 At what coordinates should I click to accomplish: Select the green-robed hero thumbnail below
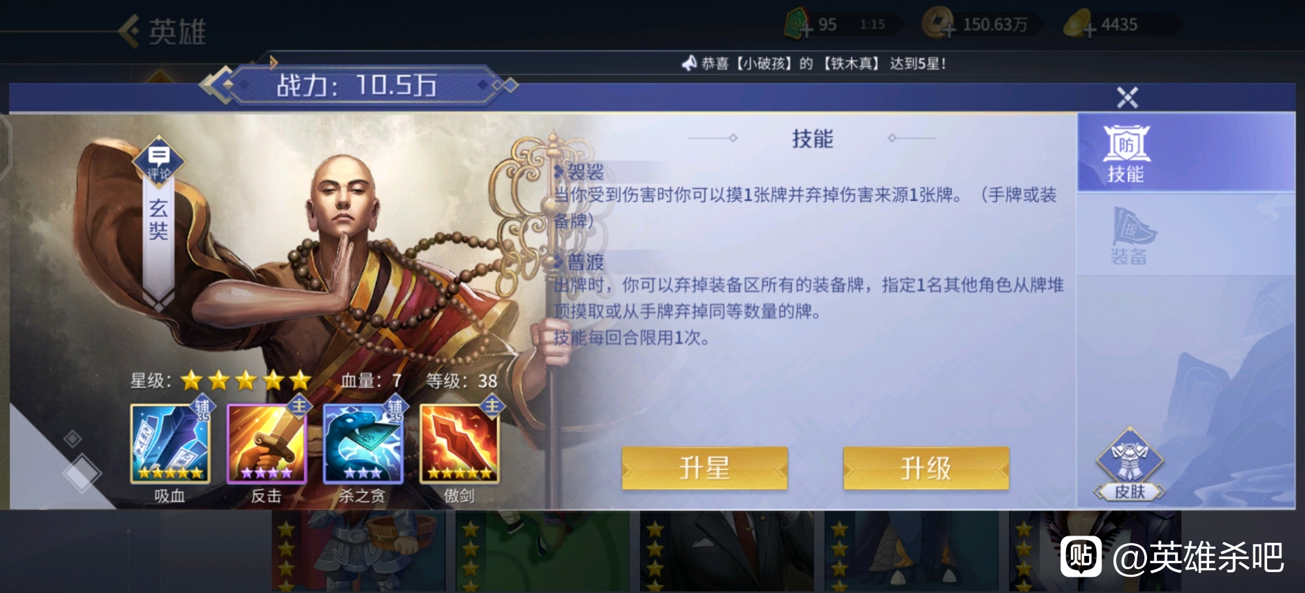coord(542,552)
